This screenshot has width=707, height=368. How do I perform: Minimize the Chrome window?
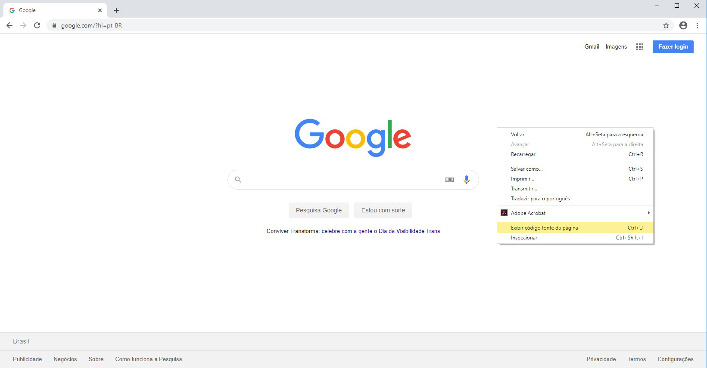[657, 6]
